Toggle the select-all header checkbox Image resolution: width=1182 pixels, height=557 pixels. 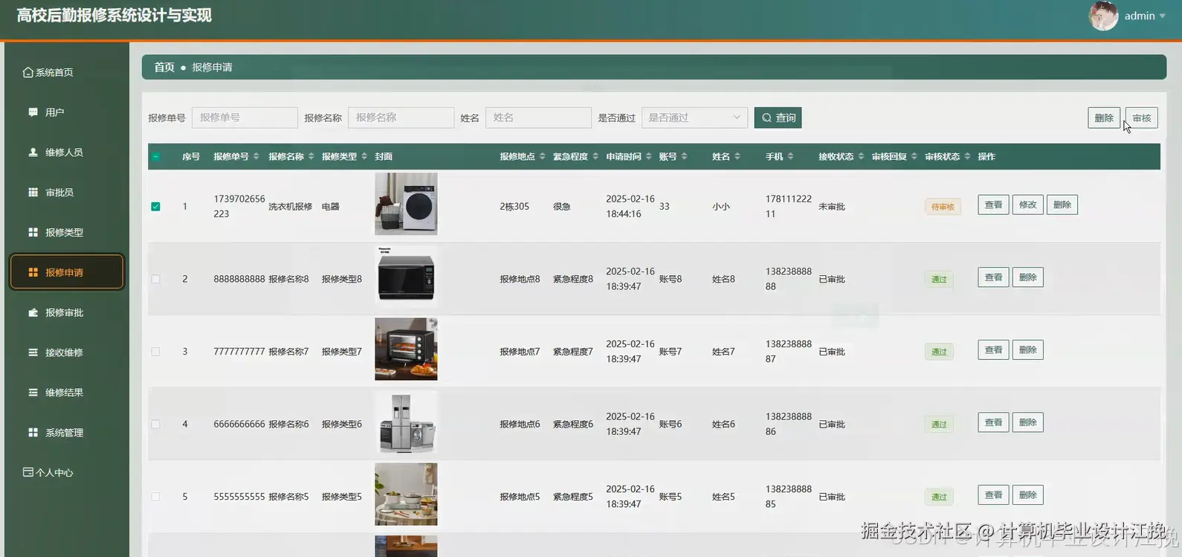pos(155,156)
